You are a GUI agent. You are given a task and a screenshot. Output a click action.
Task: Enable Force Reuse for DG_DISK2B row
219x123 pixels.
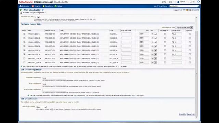165,46
